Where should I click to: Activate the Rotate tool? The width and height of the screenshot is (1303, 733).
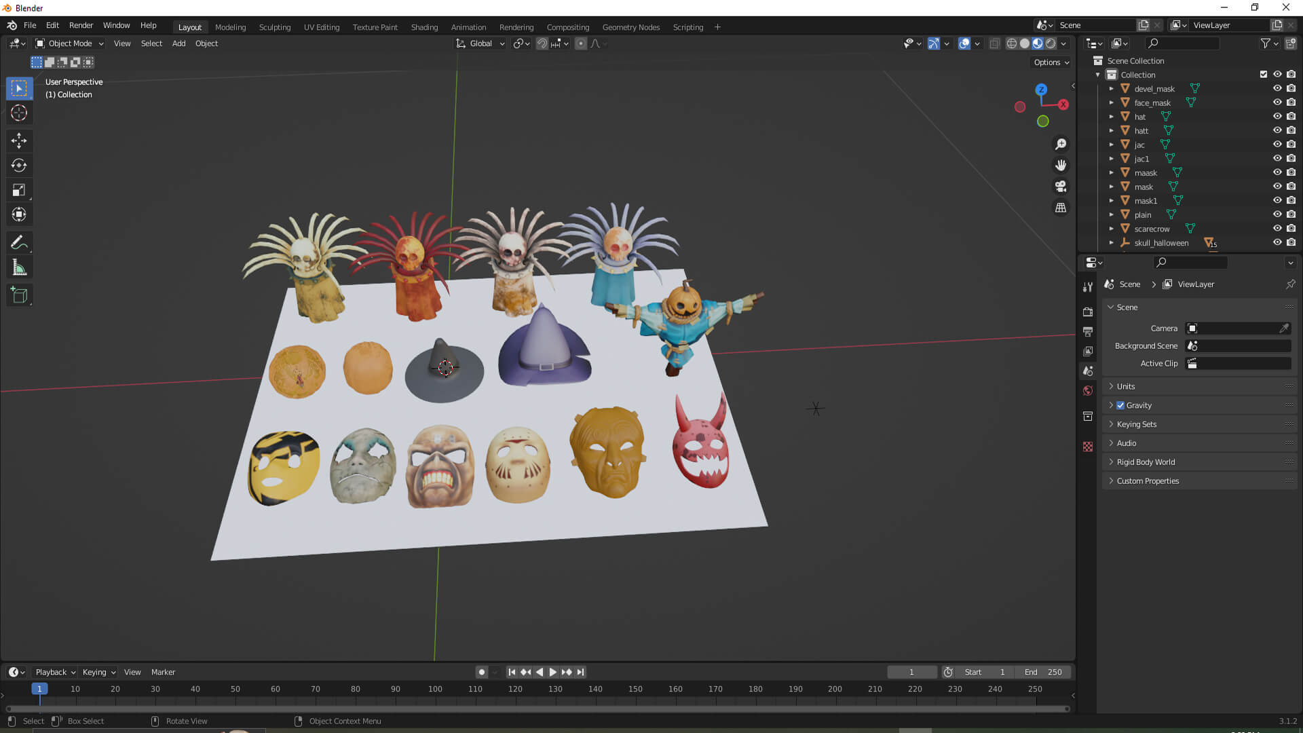tap(19, 165)
